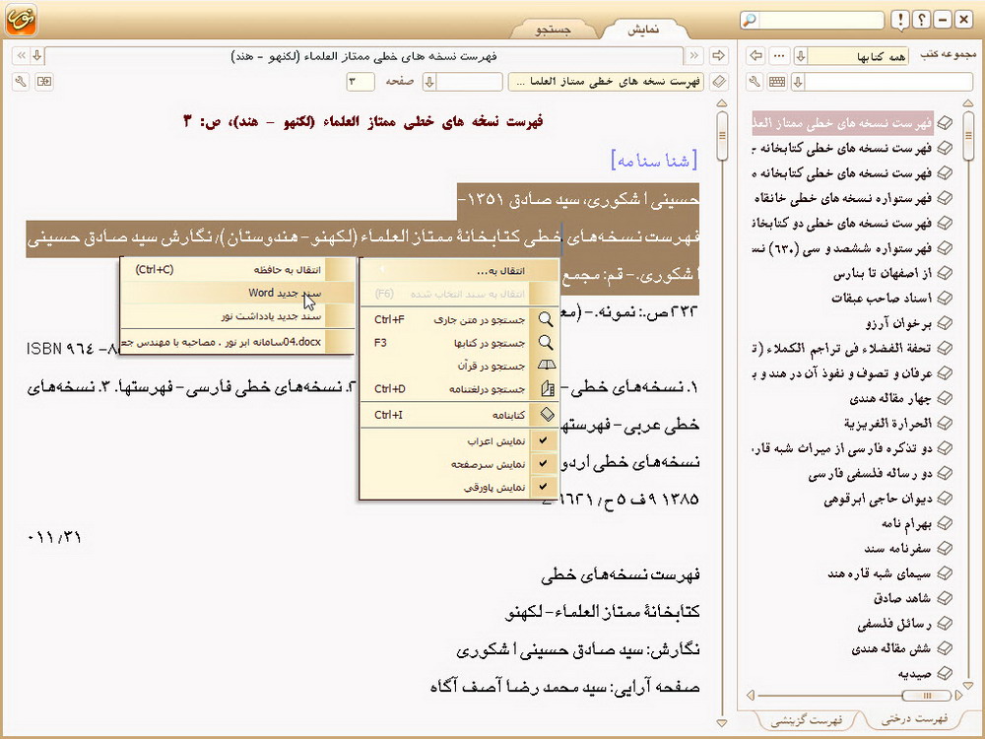Image resolution: width=985 pixels, height=739 pixels.
Task: Expand the انتقال به... submenu
Action: coord(459,271)
